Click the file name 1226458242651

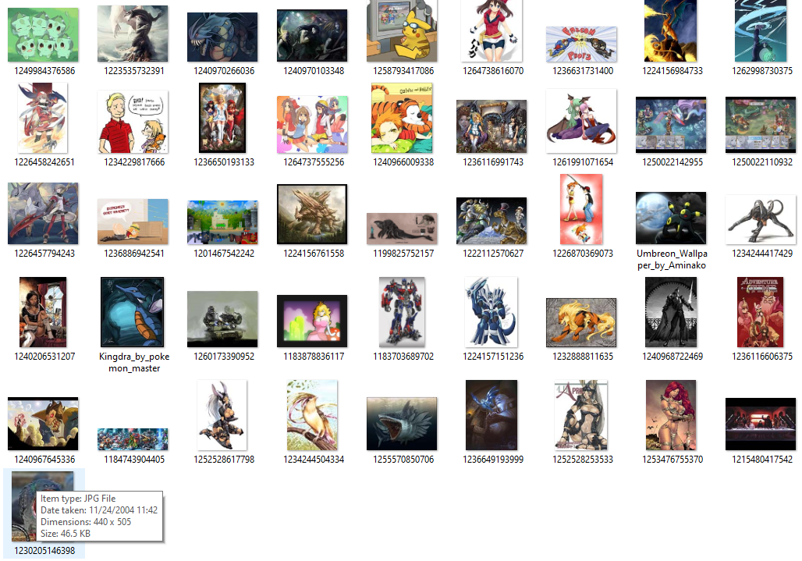[44, 162]
